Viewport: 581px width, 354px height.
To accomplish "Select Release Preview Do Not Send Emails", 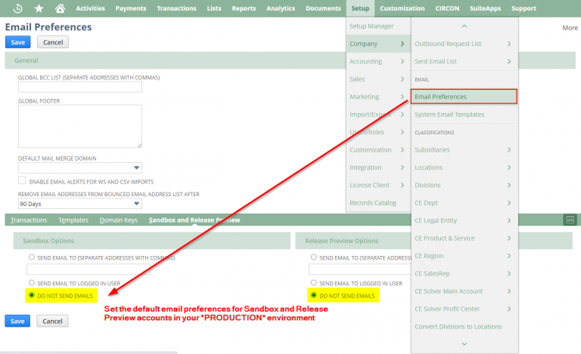I will click(x=314, y=295).
